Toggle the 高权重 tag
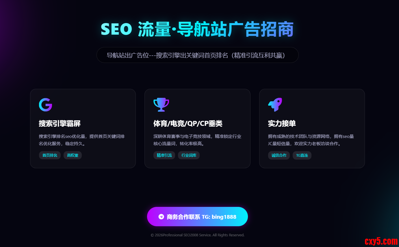 pos(73,155)
